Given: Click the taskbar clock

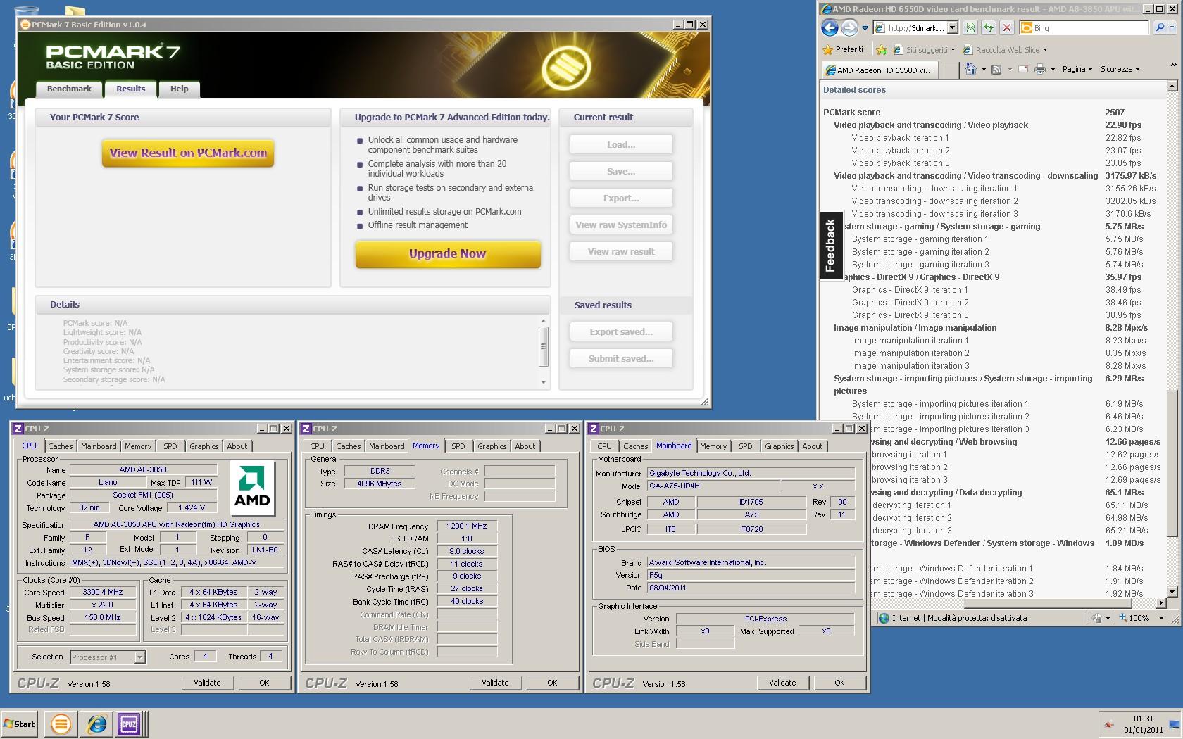Looking at the screenshot, I should click(x=1144, y=724).
